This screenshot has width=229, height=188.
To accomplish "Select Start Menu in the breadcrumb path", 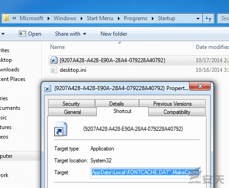I will click(x=100, y=18).
